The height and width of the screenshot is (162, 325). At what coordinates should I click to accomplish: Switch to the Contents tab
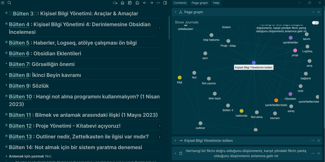coord(180,3)
